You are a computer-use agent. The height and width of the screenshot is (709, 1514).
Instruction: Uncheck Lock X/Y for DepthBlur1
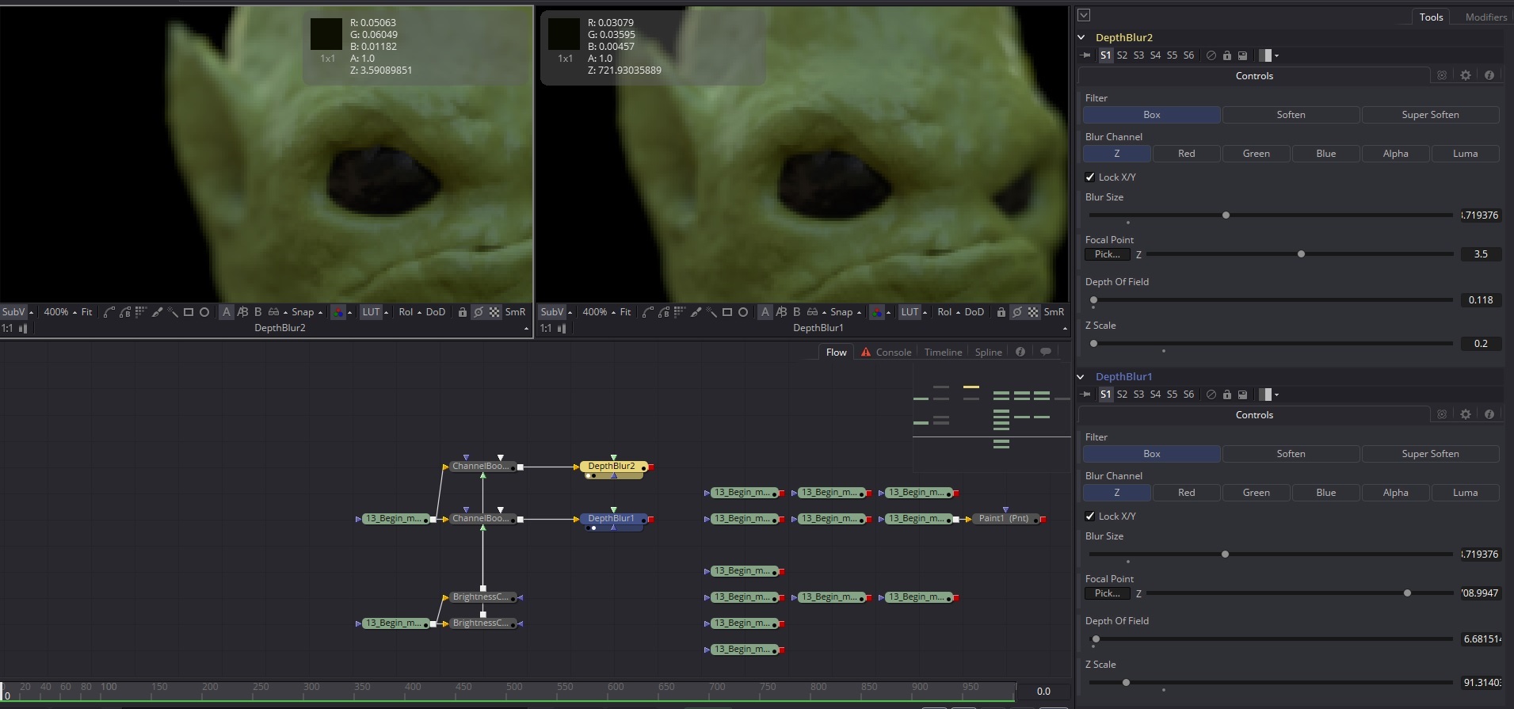pyautogui.click(x=1090, y=517)
